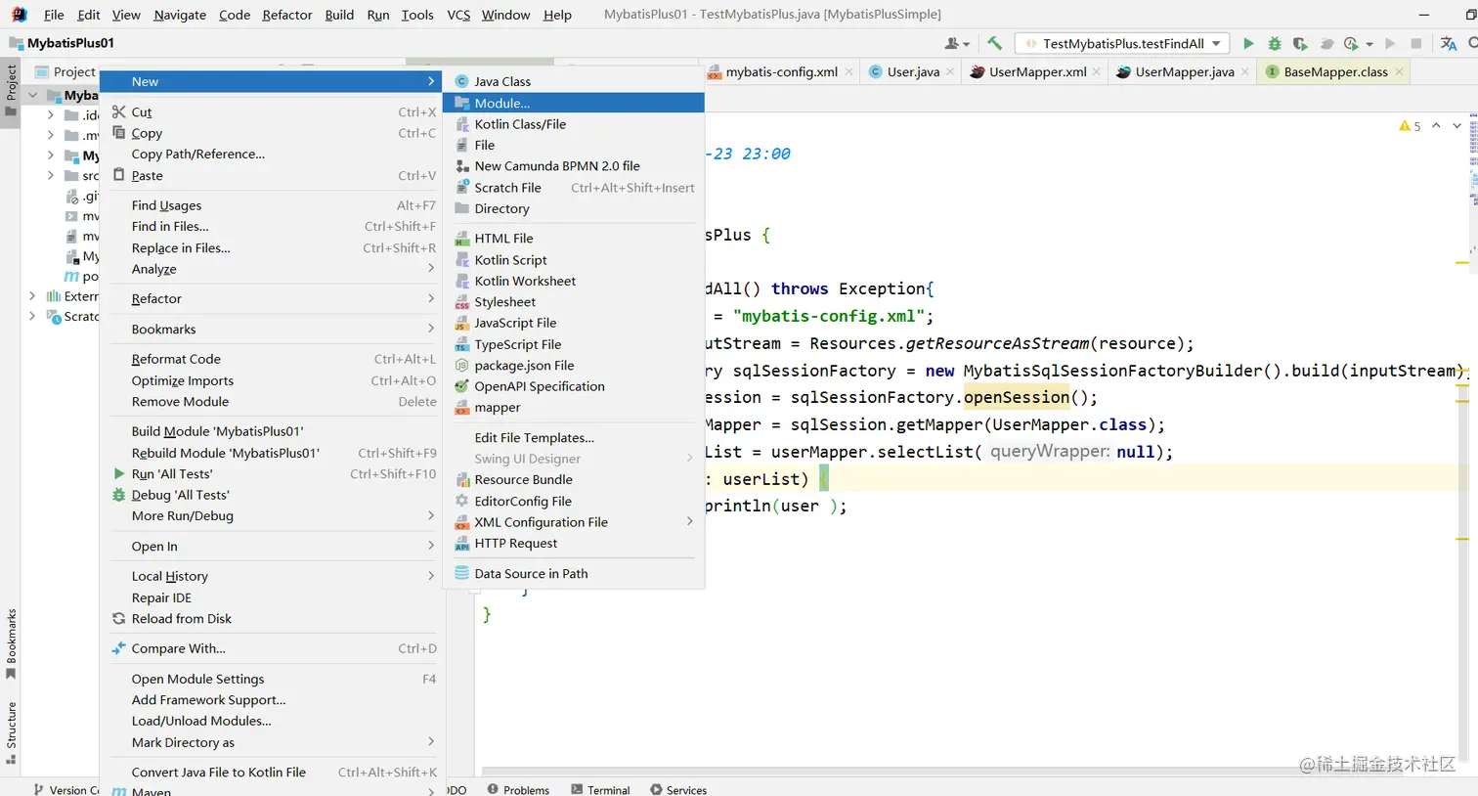Viewport: 1478px width, 796px height.
Task: Click the warning indicator showing 5 problems
Action: [x=1410, y=126]
